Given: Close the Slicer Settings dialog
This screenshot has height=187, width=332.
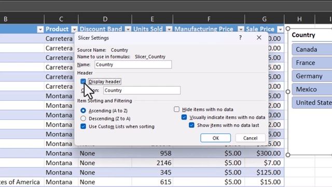Looking at the screenshot, I should [259, 38].
